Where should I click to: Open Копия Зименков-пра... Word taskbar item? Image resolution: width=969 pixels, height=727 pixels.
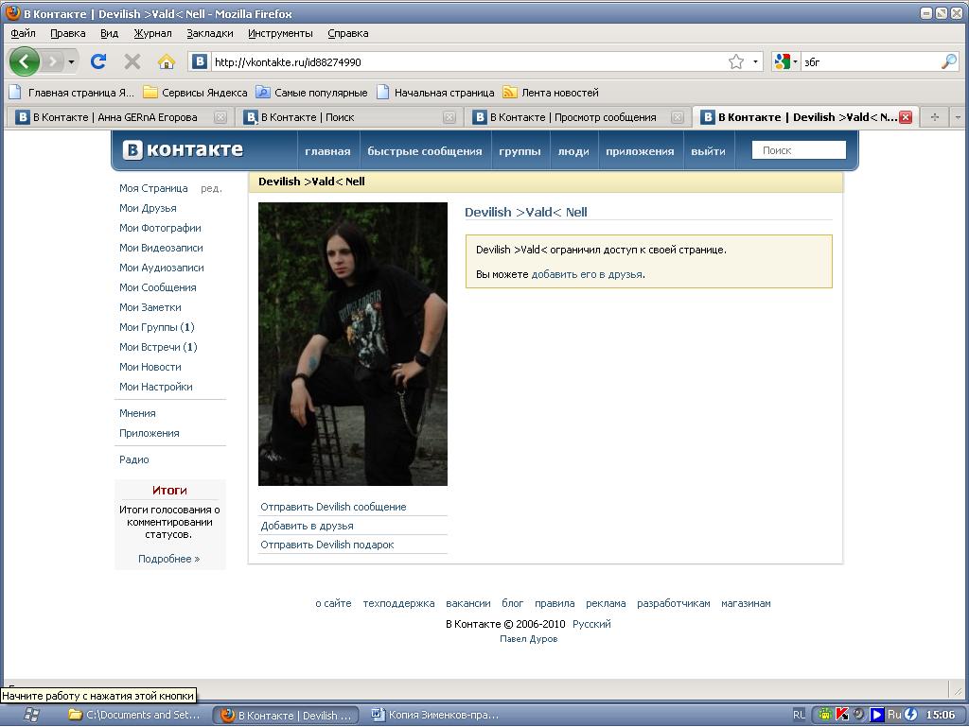435,715
